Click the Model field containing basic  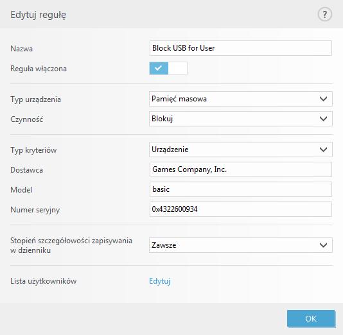(241, 189)
